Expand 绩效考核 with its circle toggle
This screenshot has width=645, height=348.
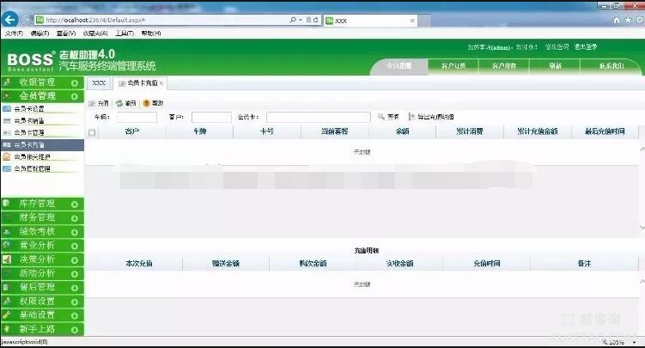pos(75,232)
